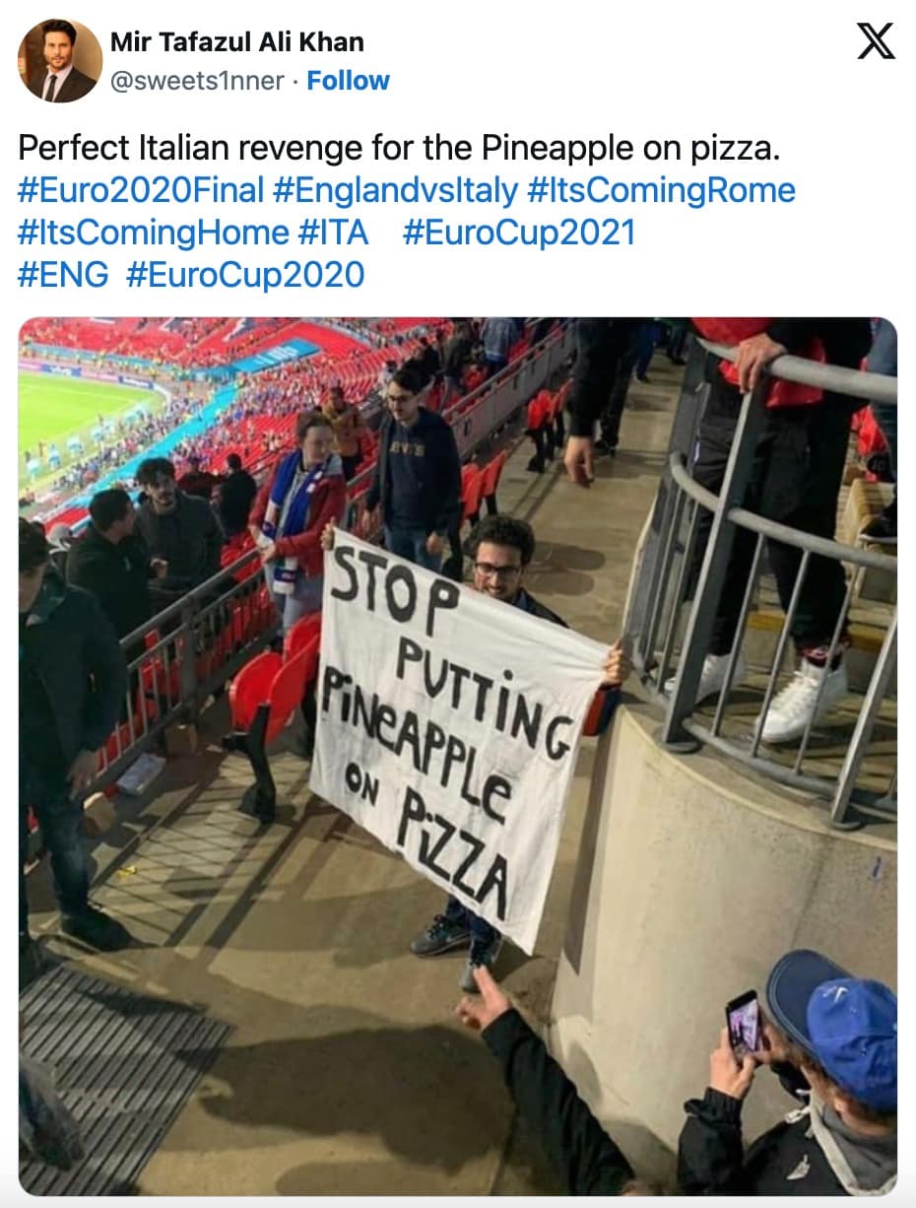The width and height of the screenshot is (916, 1208).
Task: Click the smartphone held in the photo
Action: pyautogui.click(x=743, y=1023)
